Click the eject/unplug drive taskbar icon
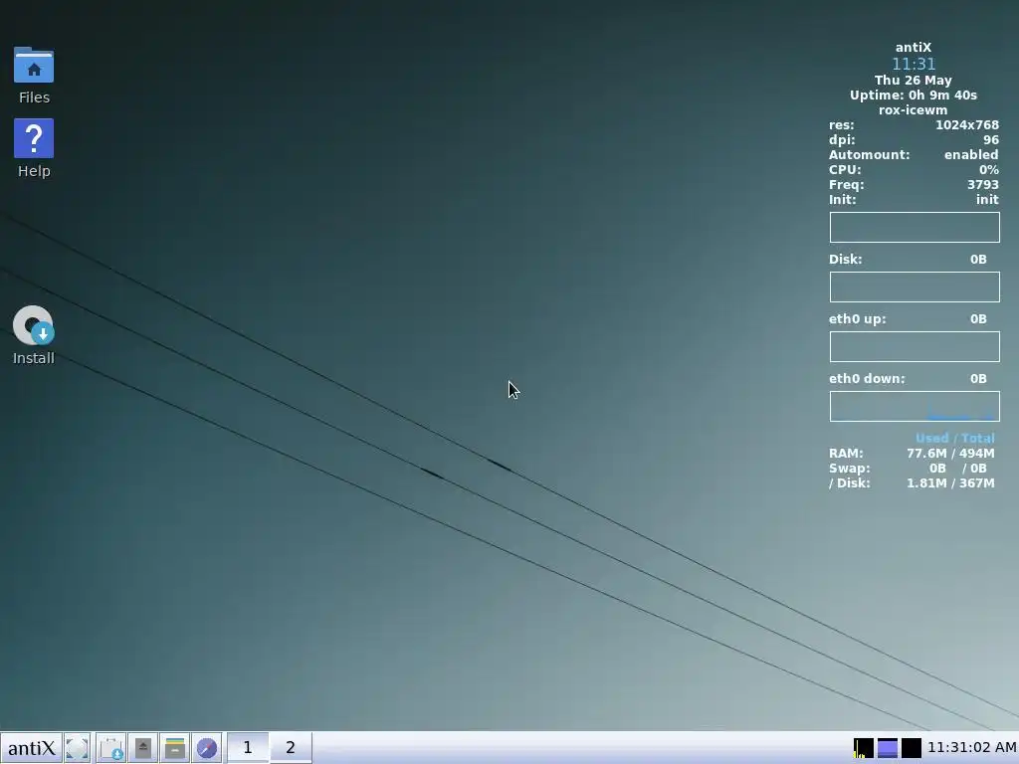The width and height of the screenshot is (1019, 764). tap(143, 748)
